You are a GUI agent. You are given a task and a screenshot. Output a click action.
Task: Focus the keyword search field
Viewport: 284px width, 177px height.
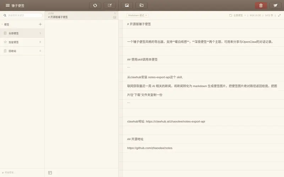[22, 15]
